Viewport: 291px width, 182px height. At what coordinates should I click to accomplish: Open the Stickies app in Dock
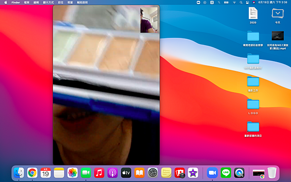(x=166, y=173)
